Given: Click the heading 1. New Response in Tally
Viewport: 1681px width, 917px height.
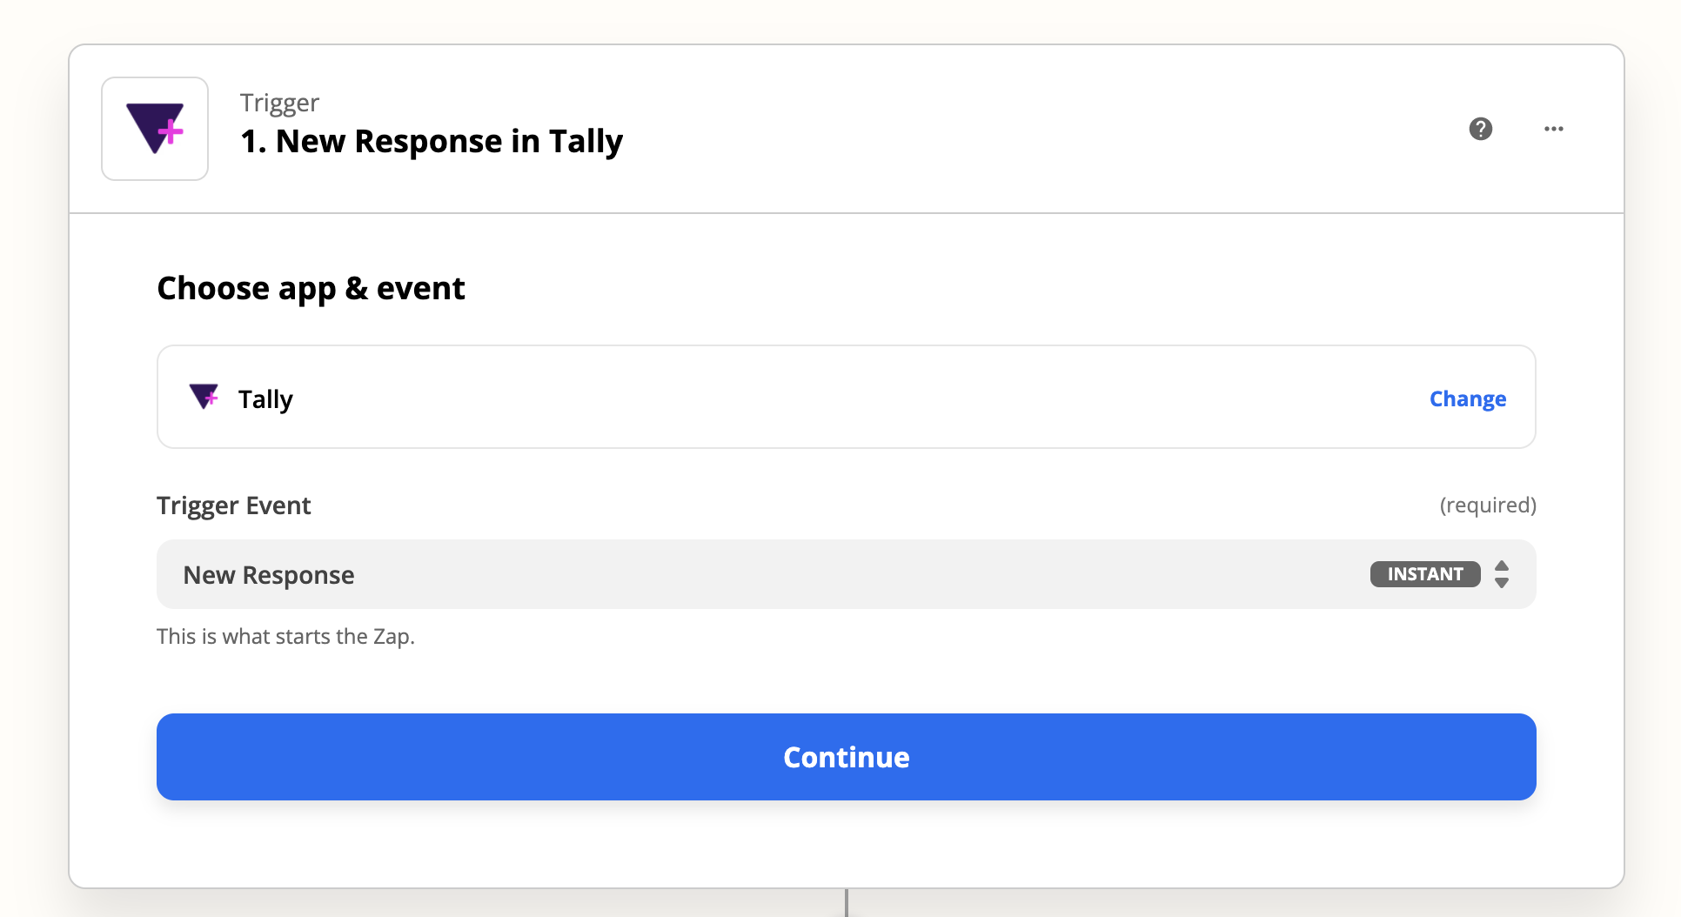Looking at the screenshot, I should (432, 140).
